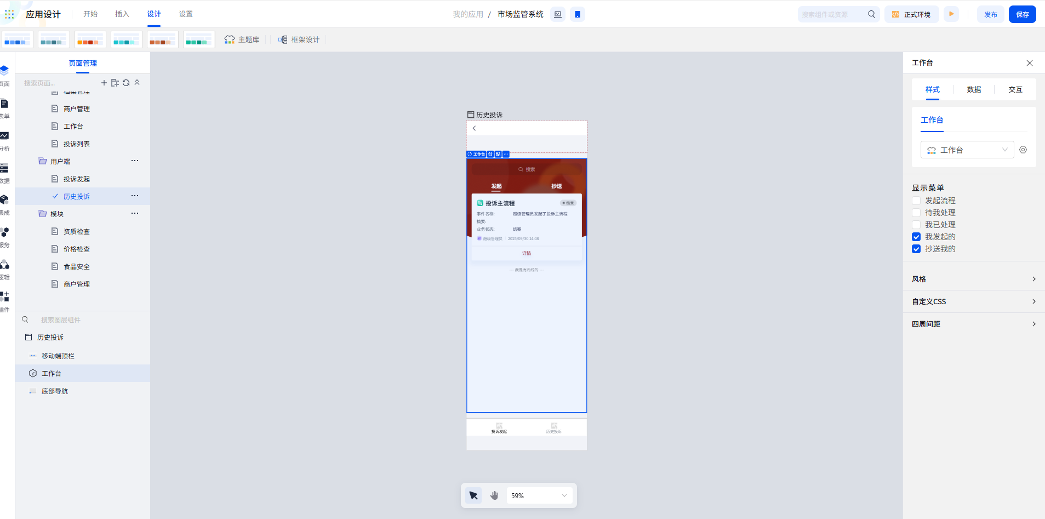Add a new page with plus icon
The height and width of the screenshot is (519, 1045).
104,83
